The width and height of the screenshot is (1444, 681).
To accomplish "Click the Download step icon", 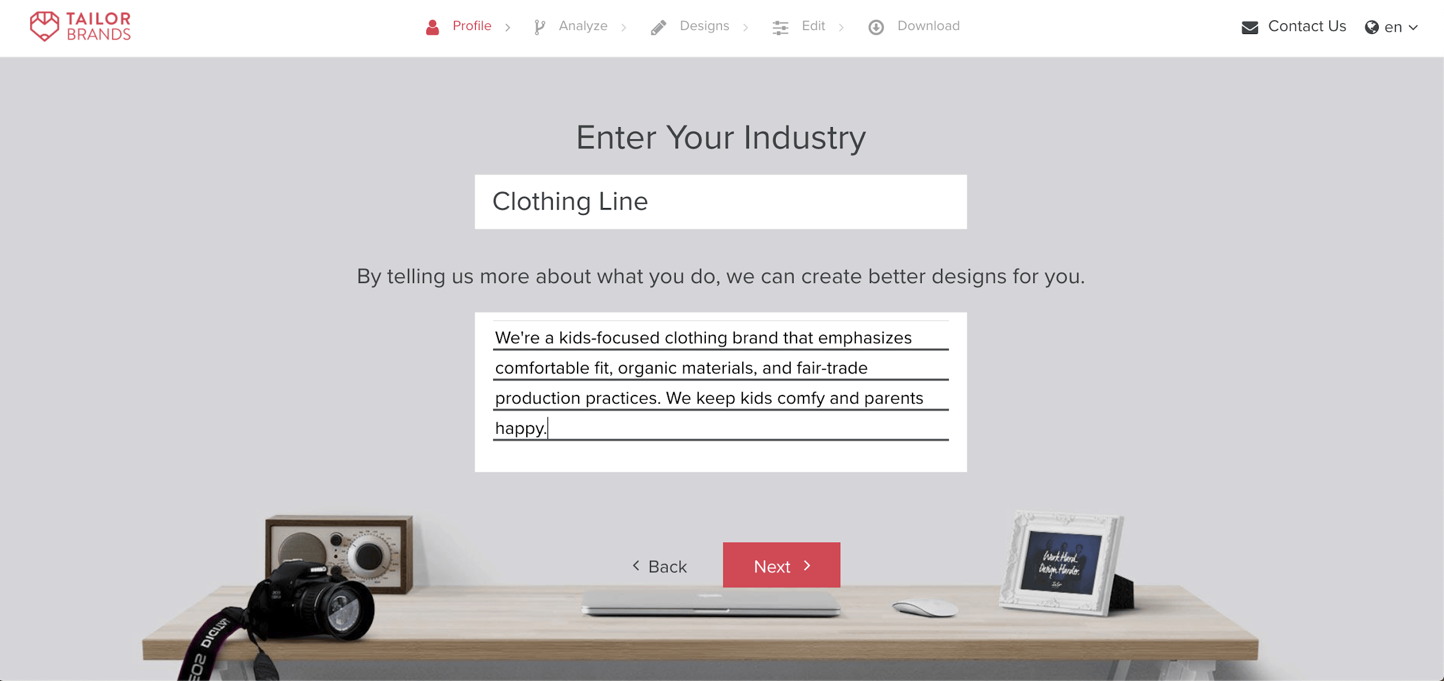I will coord(877,26).
